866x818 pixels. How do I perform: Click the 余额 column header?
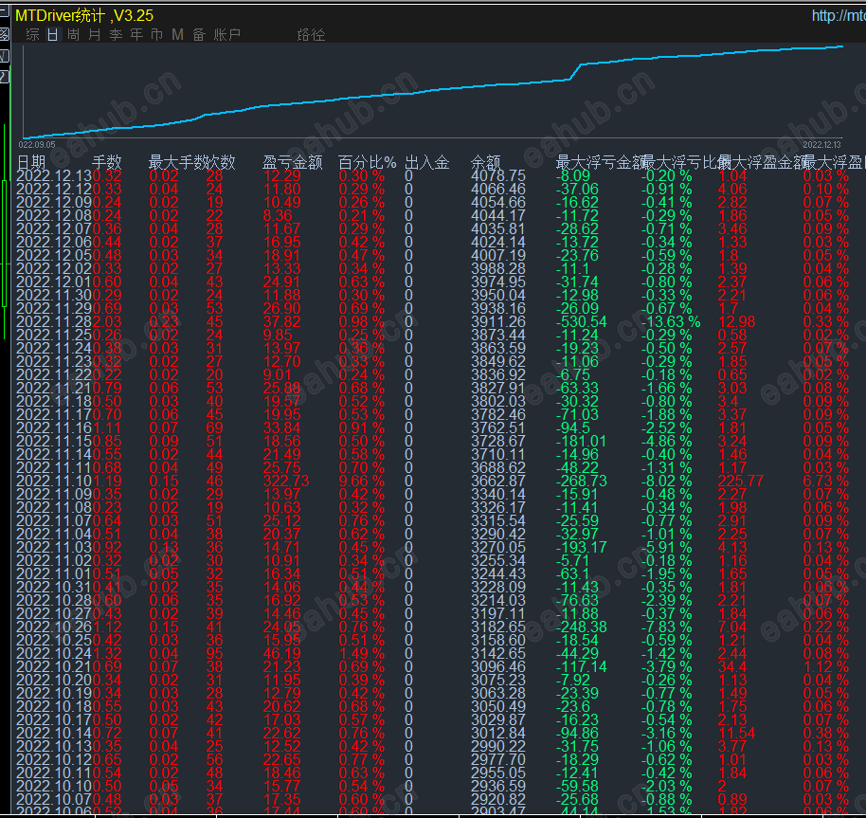[485, 162]
